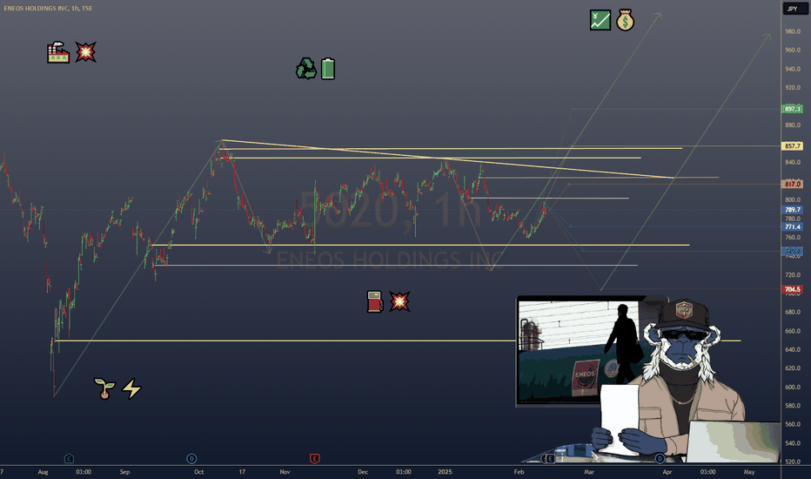The width and height of the screenshot is (811, 479).
Task: Click the Aug label on time axis
Action: (43, 472)
